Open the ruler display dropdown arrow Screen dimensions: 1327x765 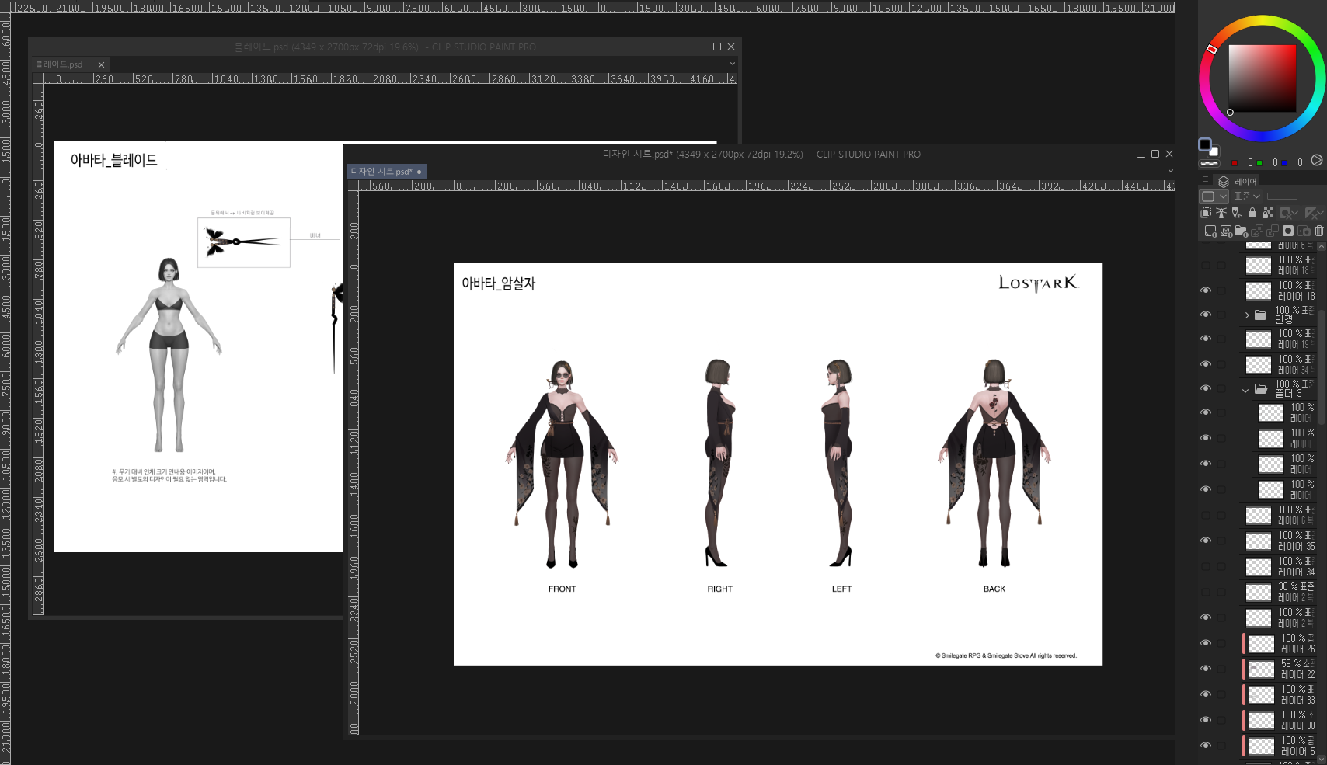coord(1320,212)
